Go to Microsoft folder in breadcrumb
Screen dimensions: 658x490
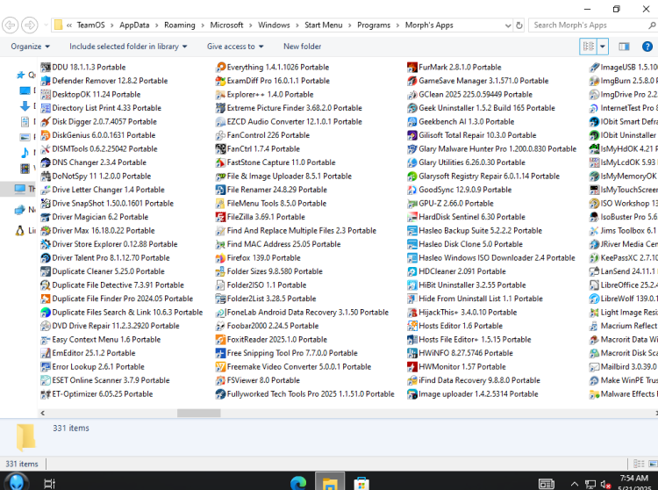226,25
